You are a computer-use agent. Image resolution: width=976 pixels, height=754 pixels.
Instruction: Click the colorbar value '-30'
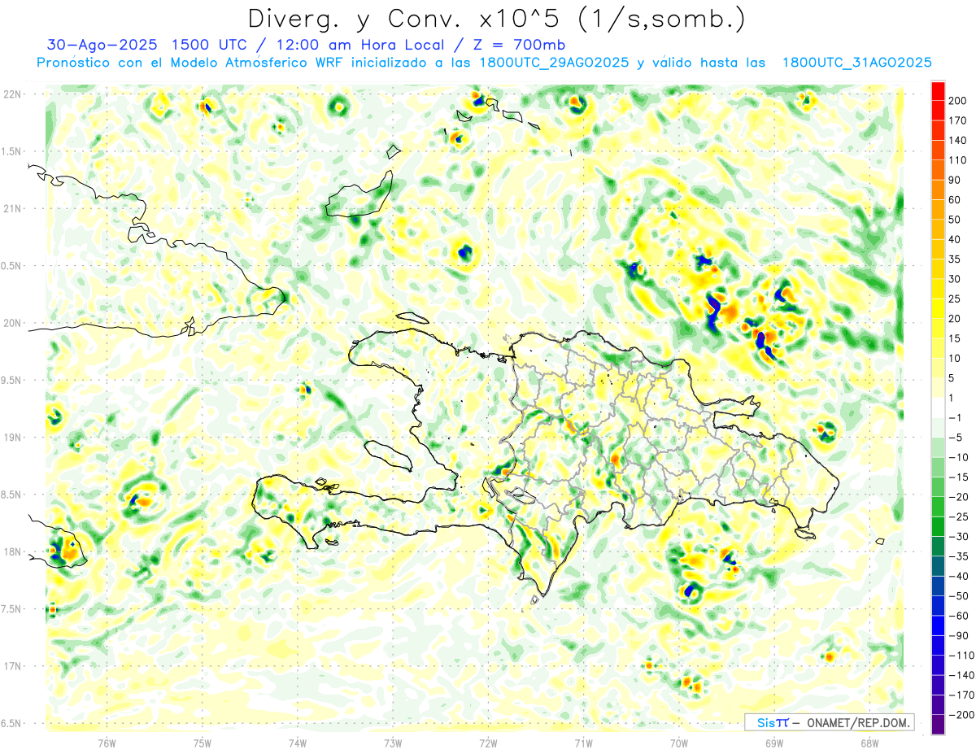(960, 537)
